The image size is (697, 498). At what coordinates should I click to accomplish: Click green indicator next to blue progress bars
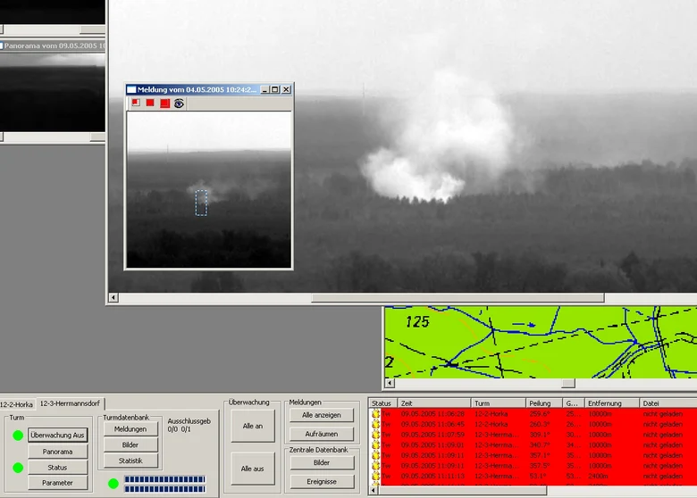click(x=113, y=484)
